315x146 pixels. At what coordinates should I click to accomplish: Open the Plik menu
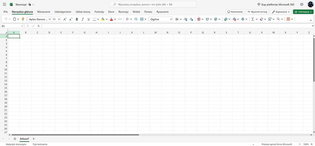[x=6, y=12]
